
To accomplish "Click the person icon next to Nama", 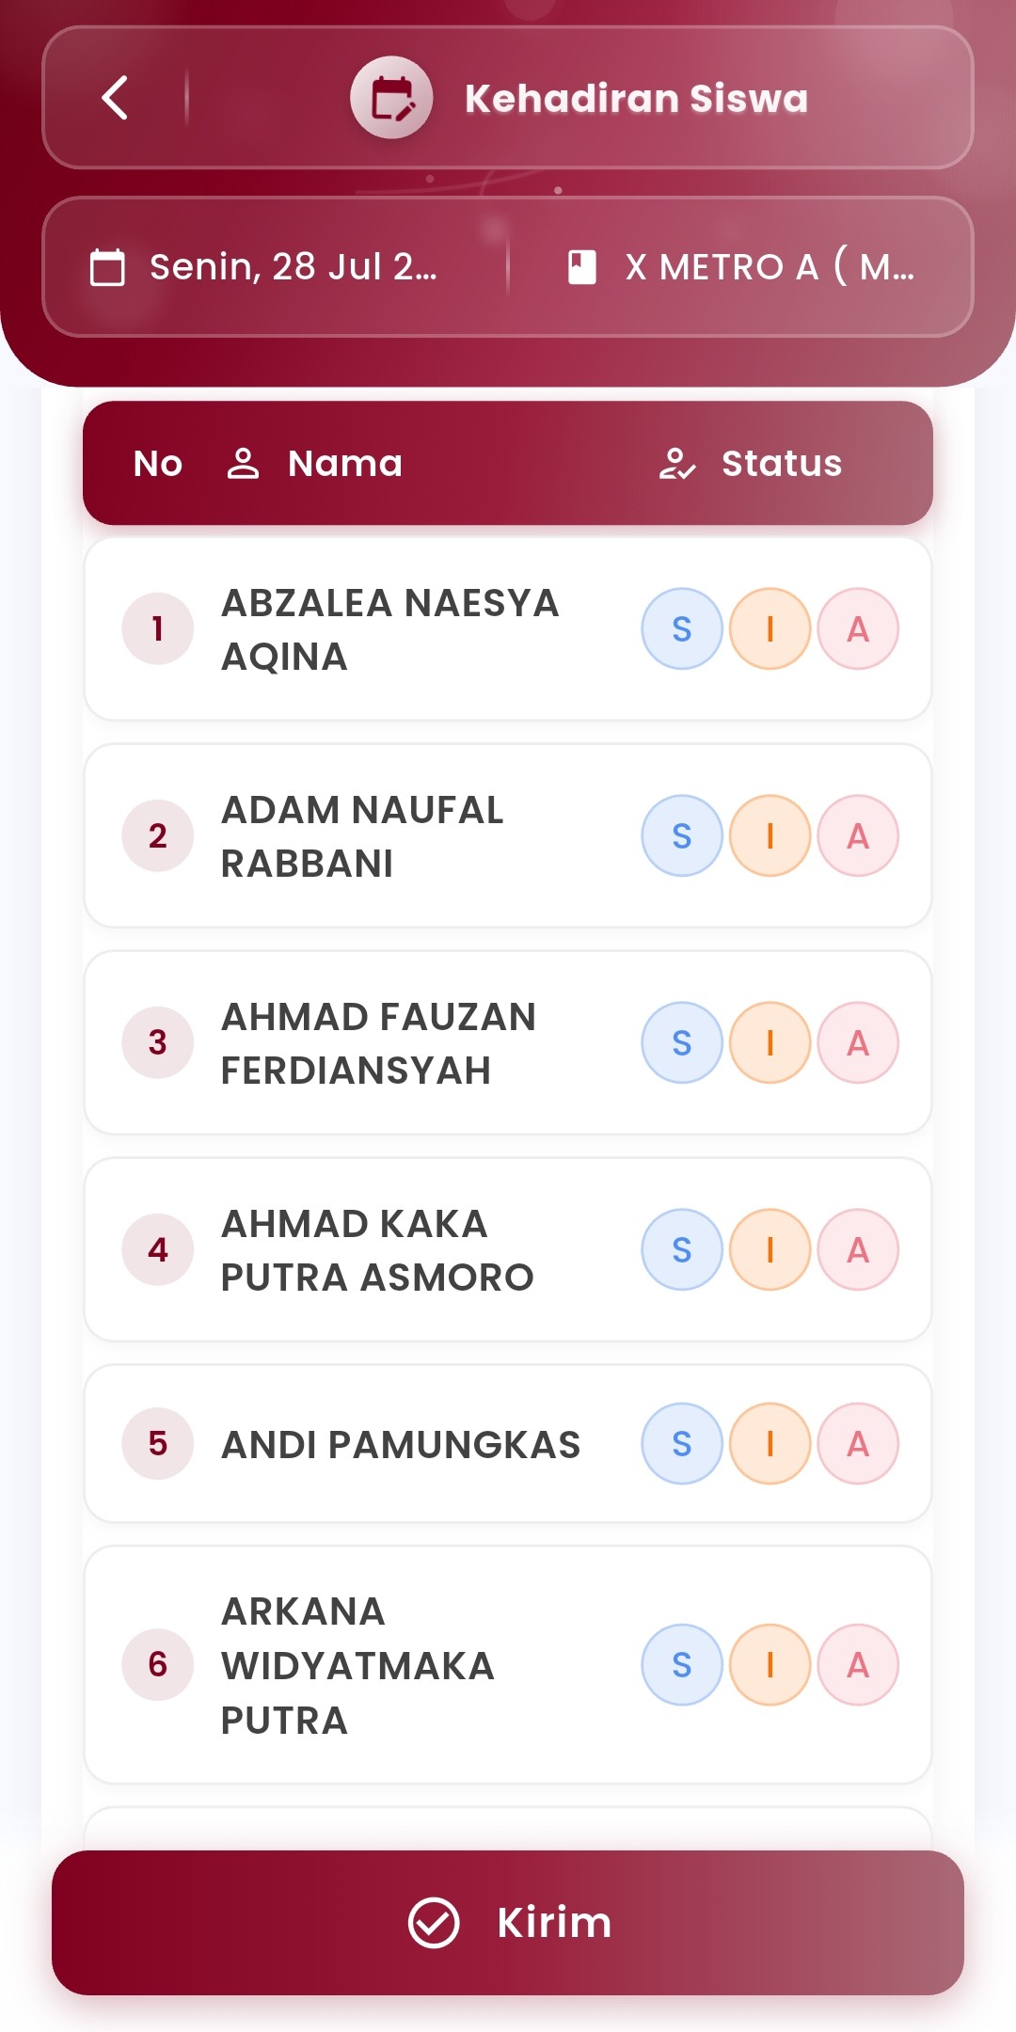I will click(243, 464).
